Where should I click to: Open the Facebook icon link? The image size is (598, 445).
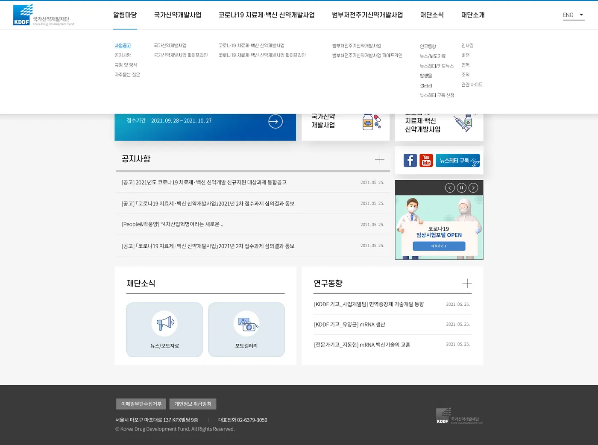(x=410, y=161)
